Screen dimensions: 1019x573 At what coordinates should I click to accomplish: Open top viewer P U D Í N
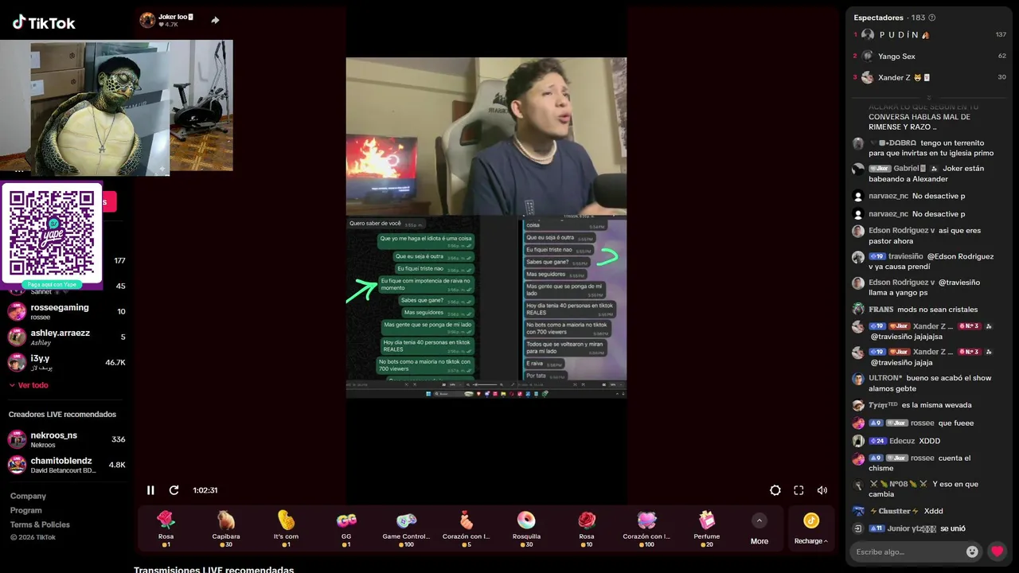[x=930, y=35]
